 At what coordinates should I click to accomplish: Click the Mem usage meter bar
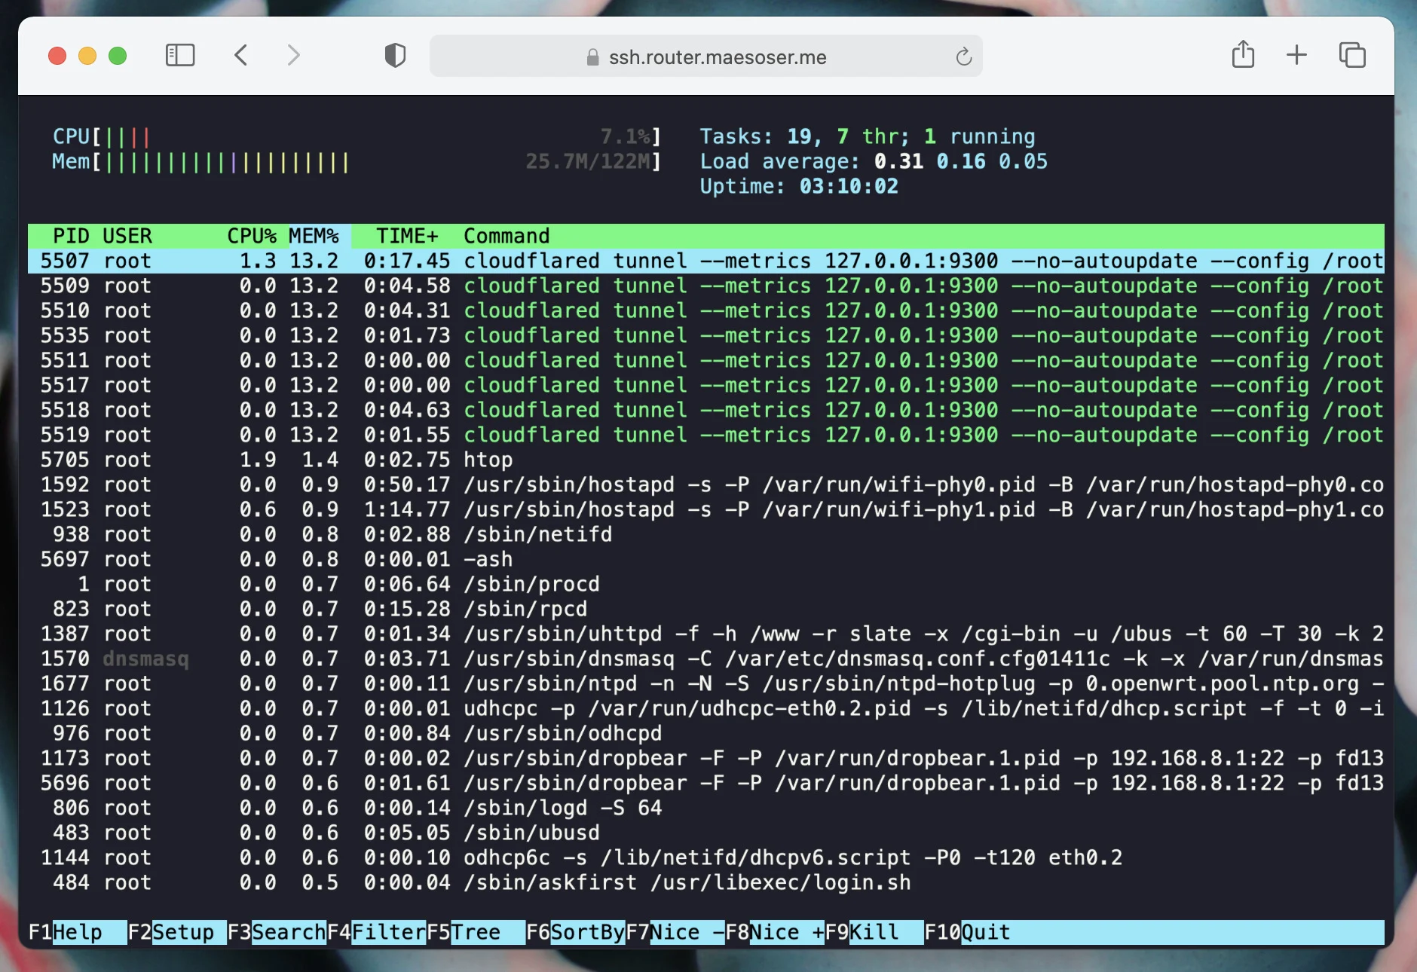tap(357, 161)
